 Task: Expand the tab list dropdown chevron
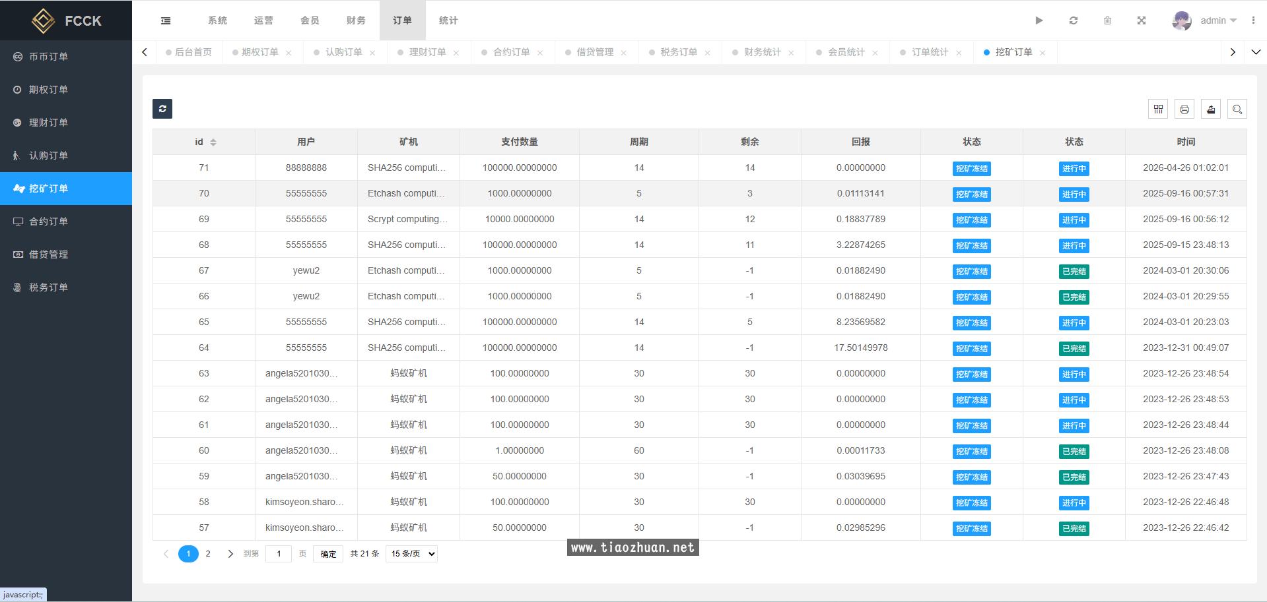[1256, 52]
